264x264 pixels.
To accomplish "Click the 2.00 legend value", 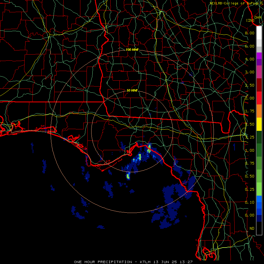I will [250, 98].
